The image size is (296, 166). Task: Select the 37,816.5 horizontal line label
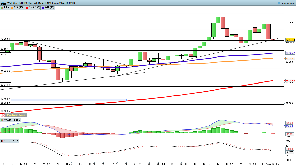click(5, 85)
